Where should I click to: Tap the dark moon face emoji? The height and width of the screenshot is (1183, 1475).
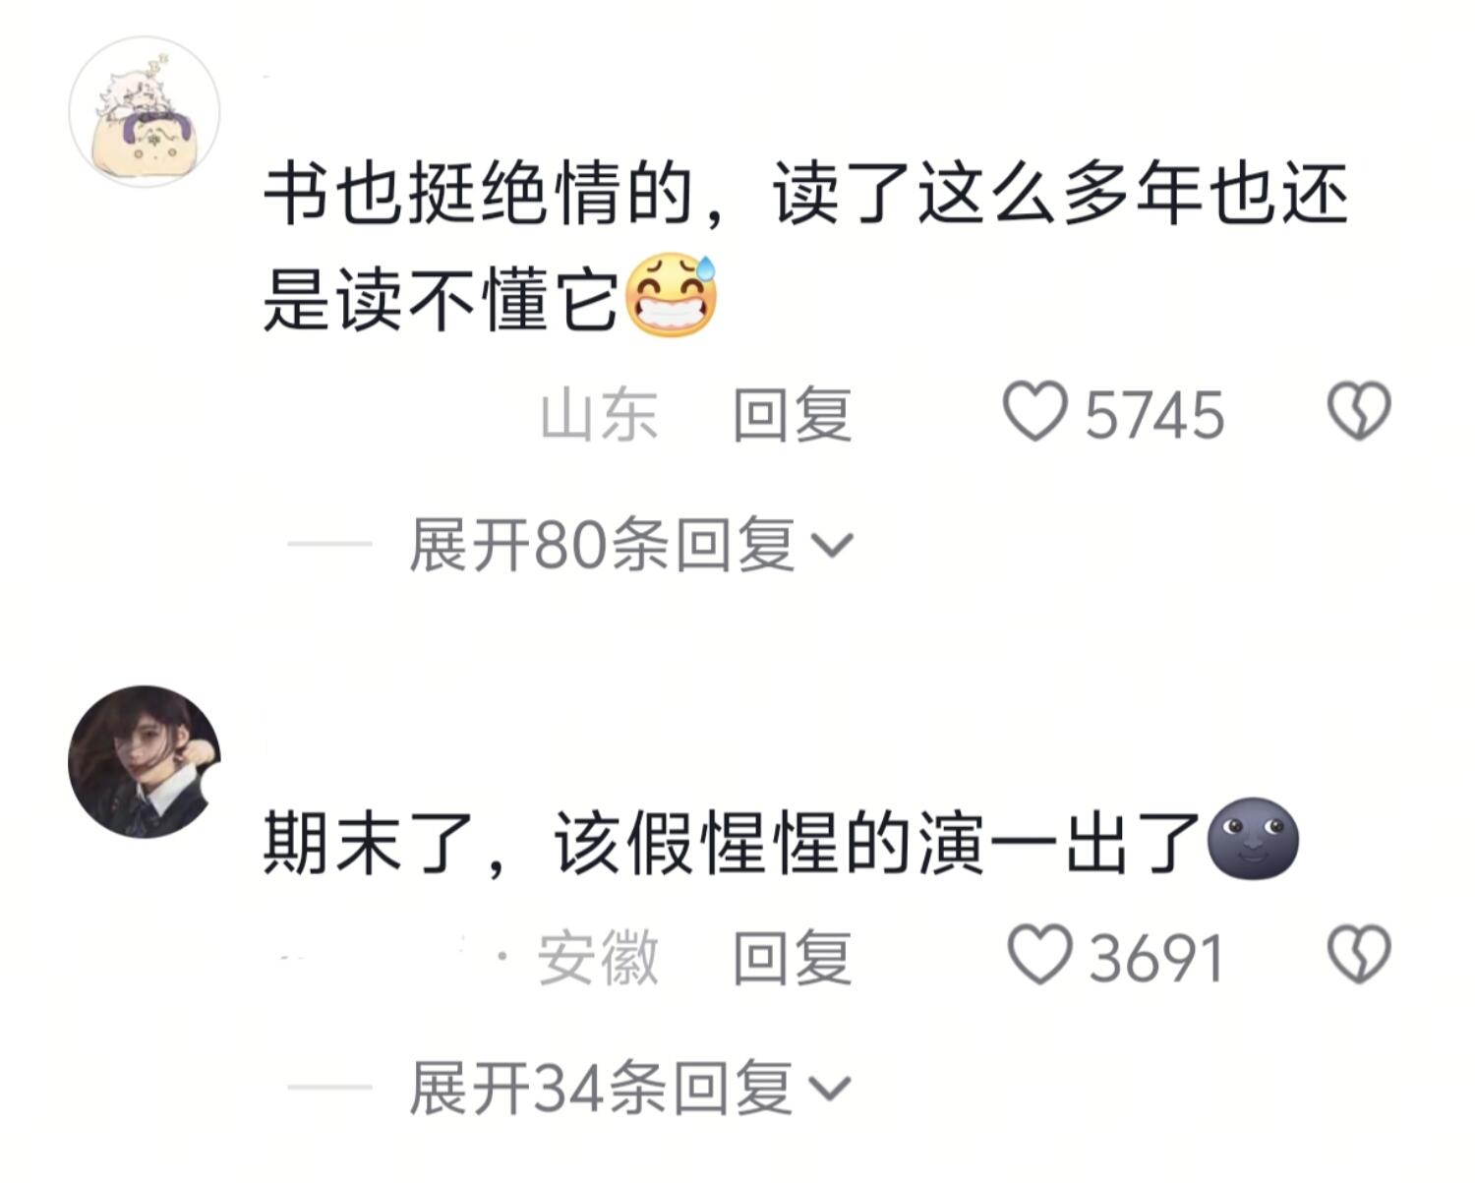pos(1252,838)
